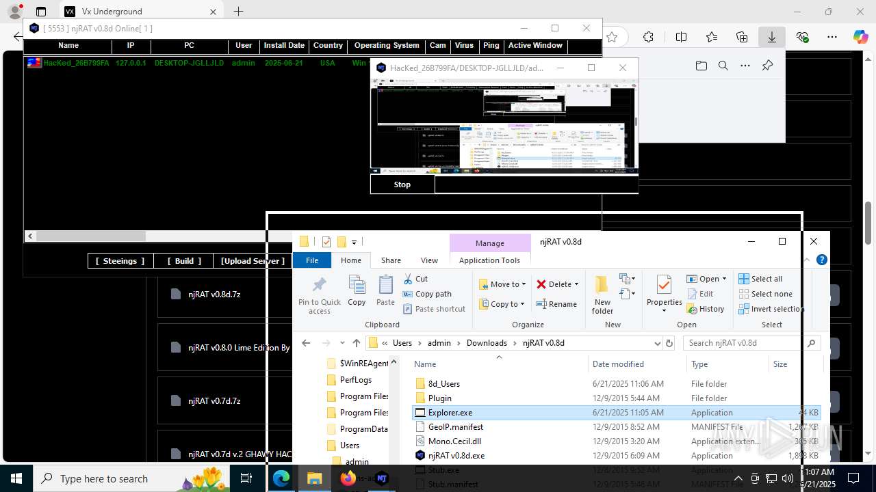Click Edge split screen icon
Image resolution: width=876 pixels, height=492 pixels.
tap(681, 37)
